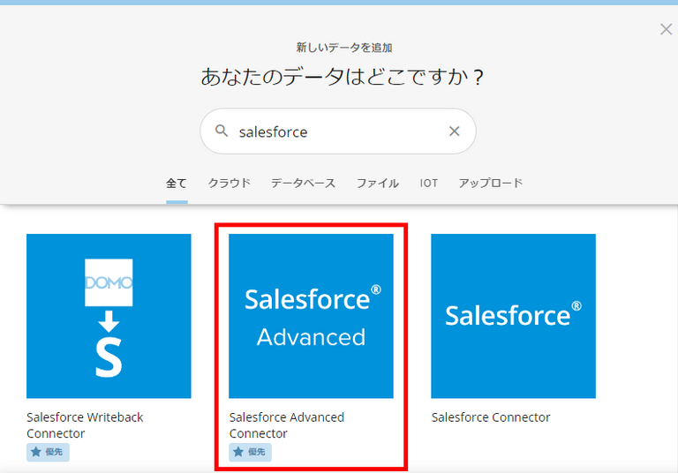The height and width of the screenshot is (473, 678).
Task: Click the Salesforce Advanced Connector name
Action: pyautogui.click(x=287, y=425)
